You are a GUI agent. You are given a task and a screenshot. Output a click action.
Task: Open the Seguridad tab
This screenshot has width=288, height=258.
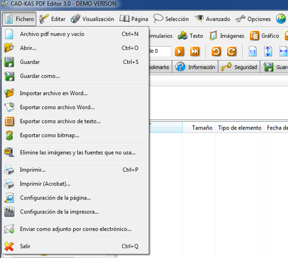pos(239,67)
